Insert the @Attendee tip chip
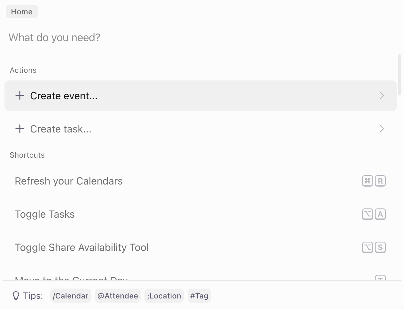The height and width of the screenshot is (309, 404). point(118,296)
